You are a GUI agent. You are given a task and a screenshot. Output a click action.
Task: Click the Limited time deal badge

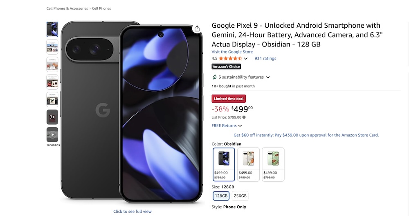coord(229,99)
